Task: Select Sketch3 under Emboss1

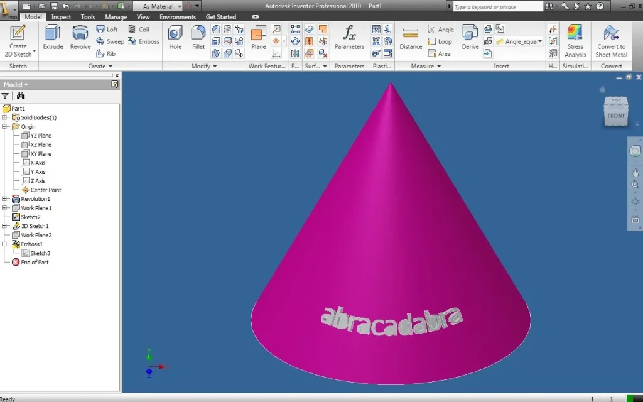Action: (36, 253)
